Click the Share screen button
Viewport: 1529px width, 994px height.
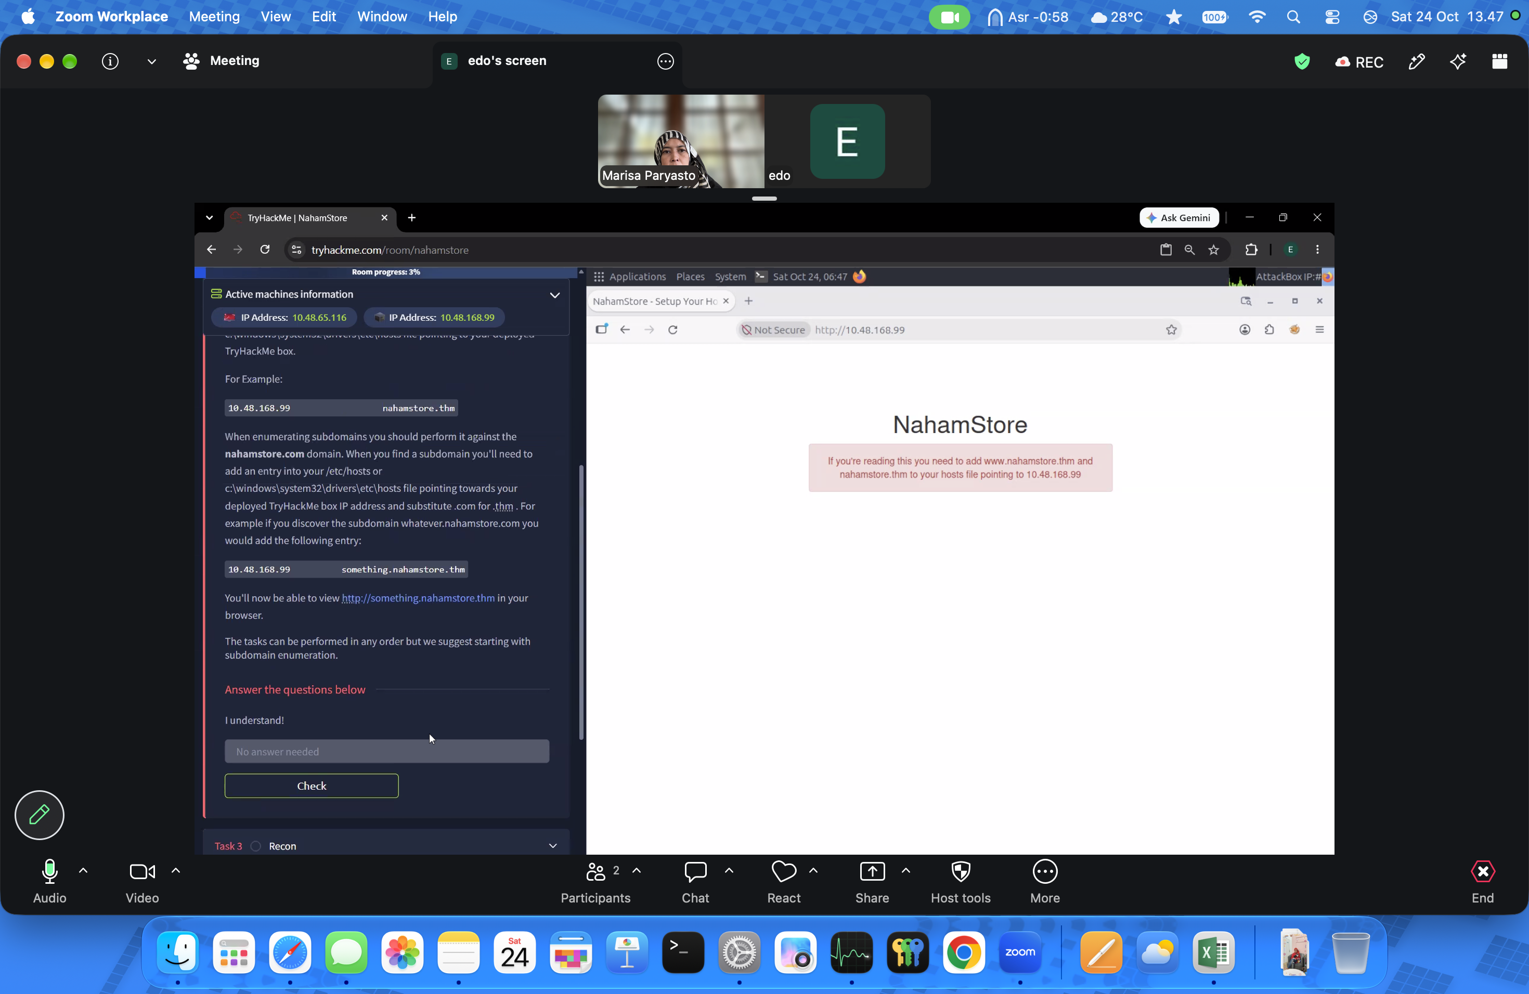tap(872, 882)
